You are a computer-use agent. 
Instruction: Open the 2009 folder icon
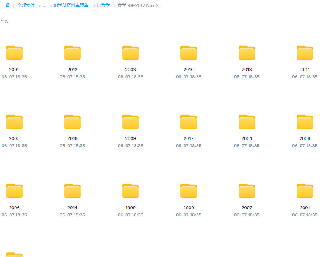click(131, 122)
